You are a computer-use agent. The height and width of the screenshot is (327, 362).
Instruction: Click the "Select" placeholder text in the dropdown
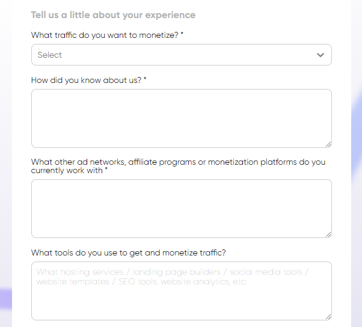pyautogui.click(x=50, y=55)
